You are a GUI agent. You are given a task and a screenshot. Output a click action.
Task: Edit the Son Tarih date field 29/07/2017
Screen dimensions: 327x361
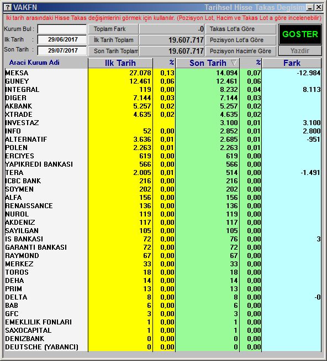coord(62,50)
